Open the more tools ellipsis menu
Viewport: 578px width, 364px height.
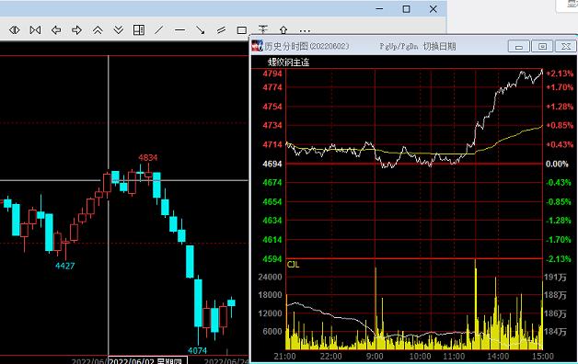(305, 31)
